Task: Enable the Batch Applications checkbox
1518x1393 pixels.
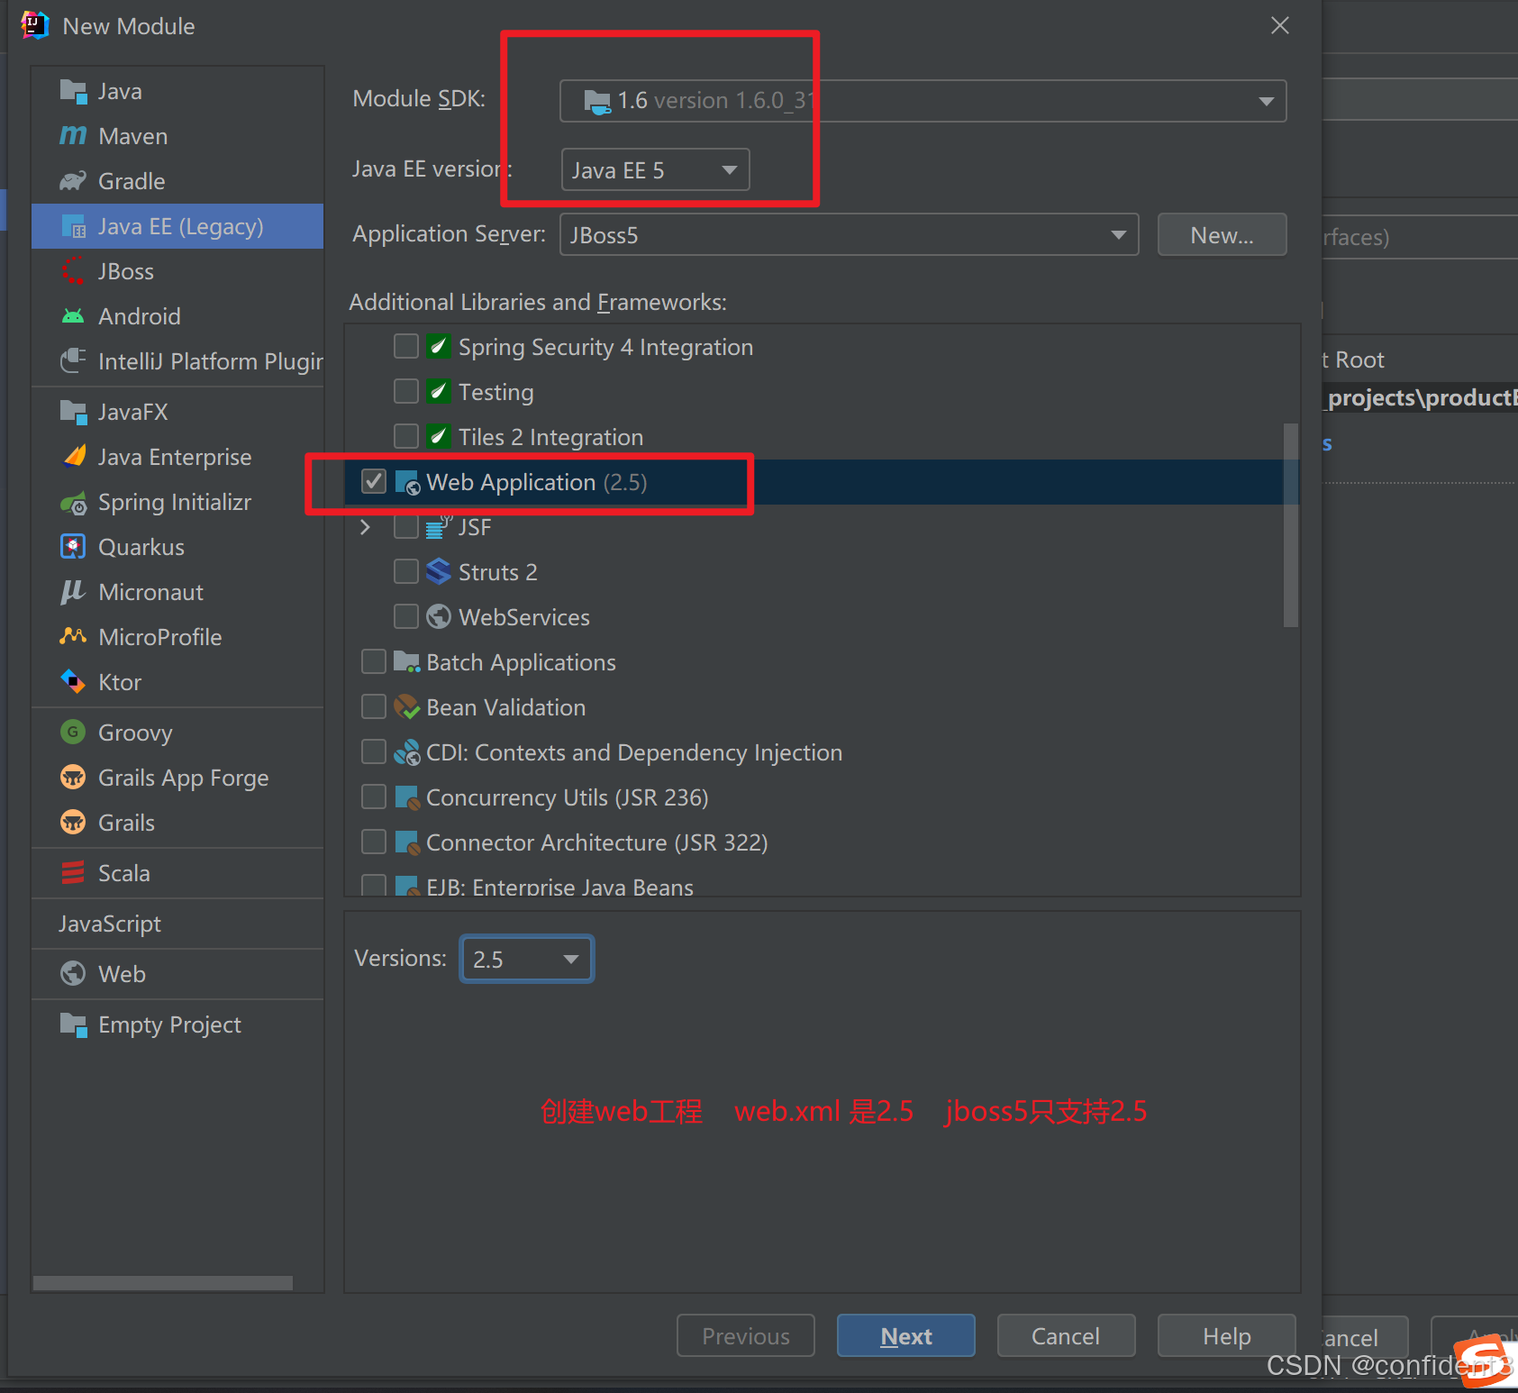Action: (374, 662)
